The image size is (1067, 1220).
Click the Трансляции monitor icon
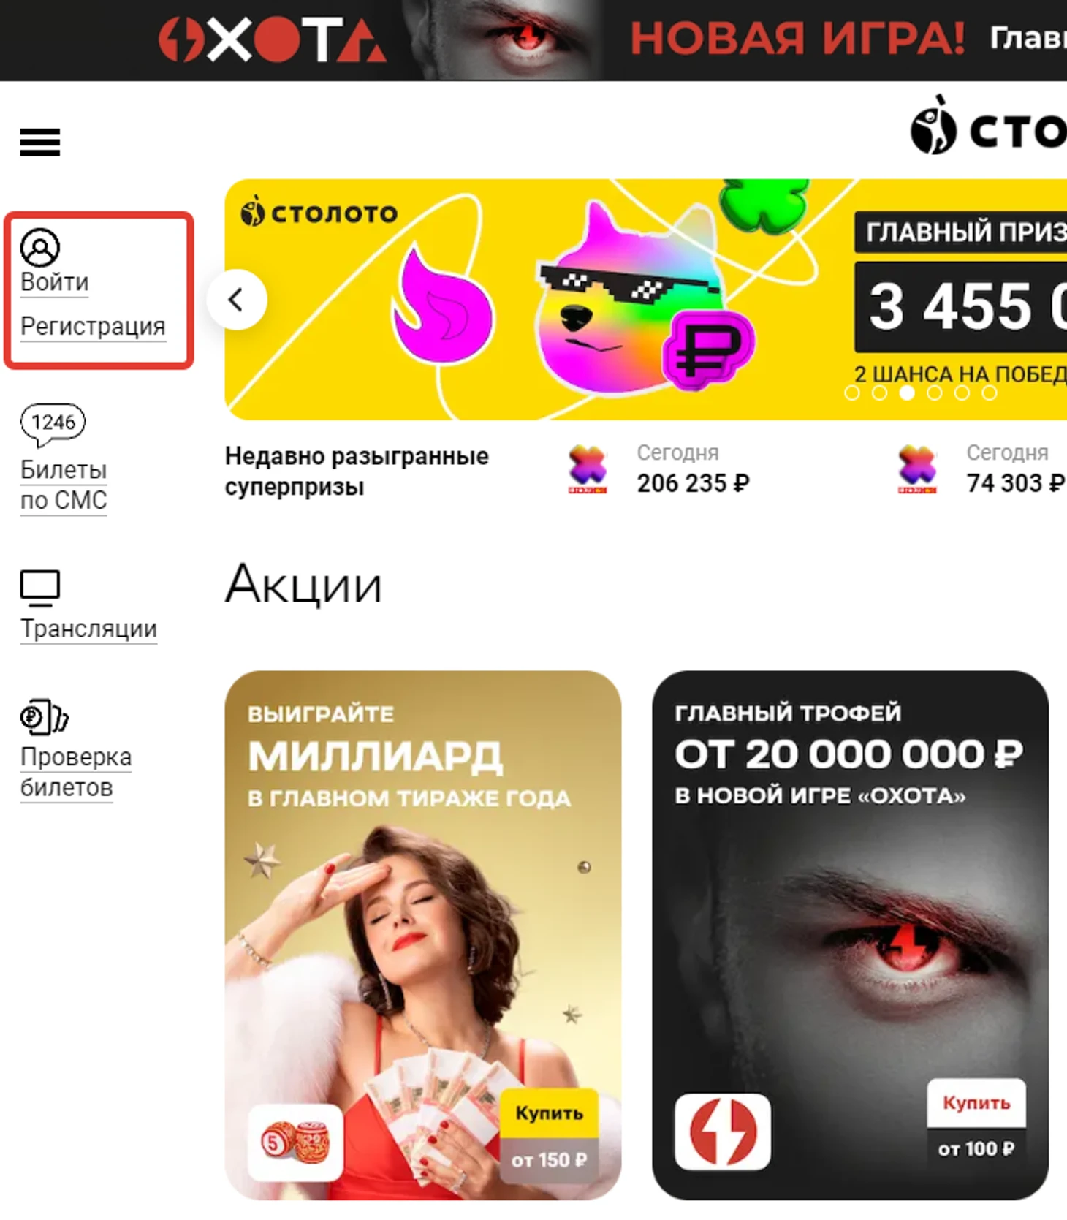pos(40,588)
